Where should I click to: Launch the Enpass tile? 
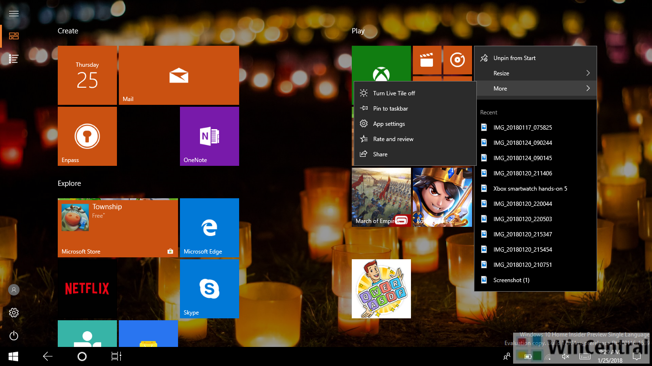(x=87, y=136)
